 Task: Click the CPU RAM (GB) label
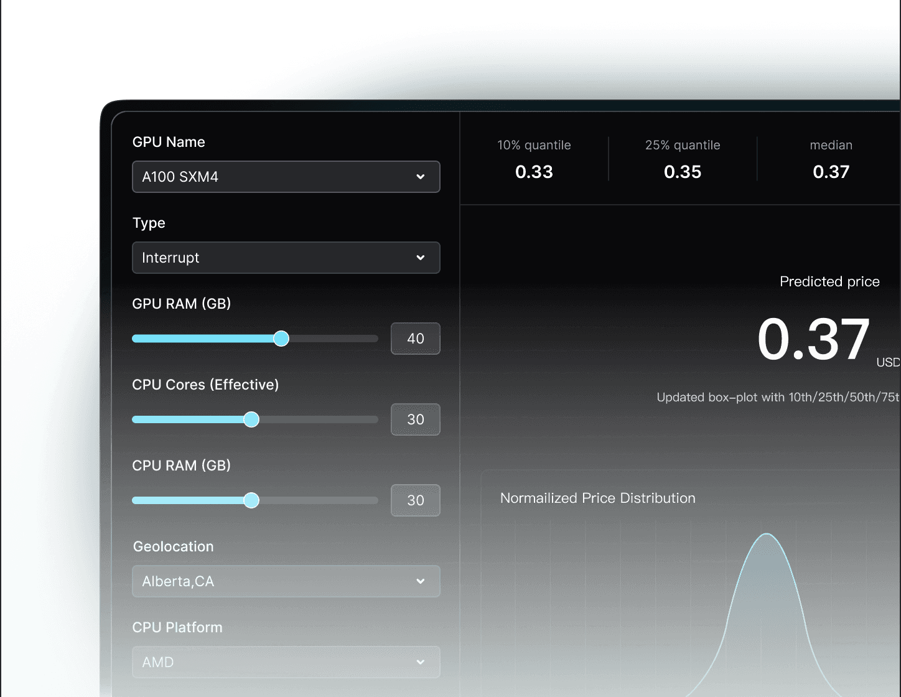coord(182,465)
